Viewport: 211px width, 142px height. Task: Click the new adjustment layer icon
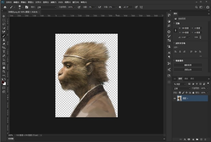click(193, 140)
